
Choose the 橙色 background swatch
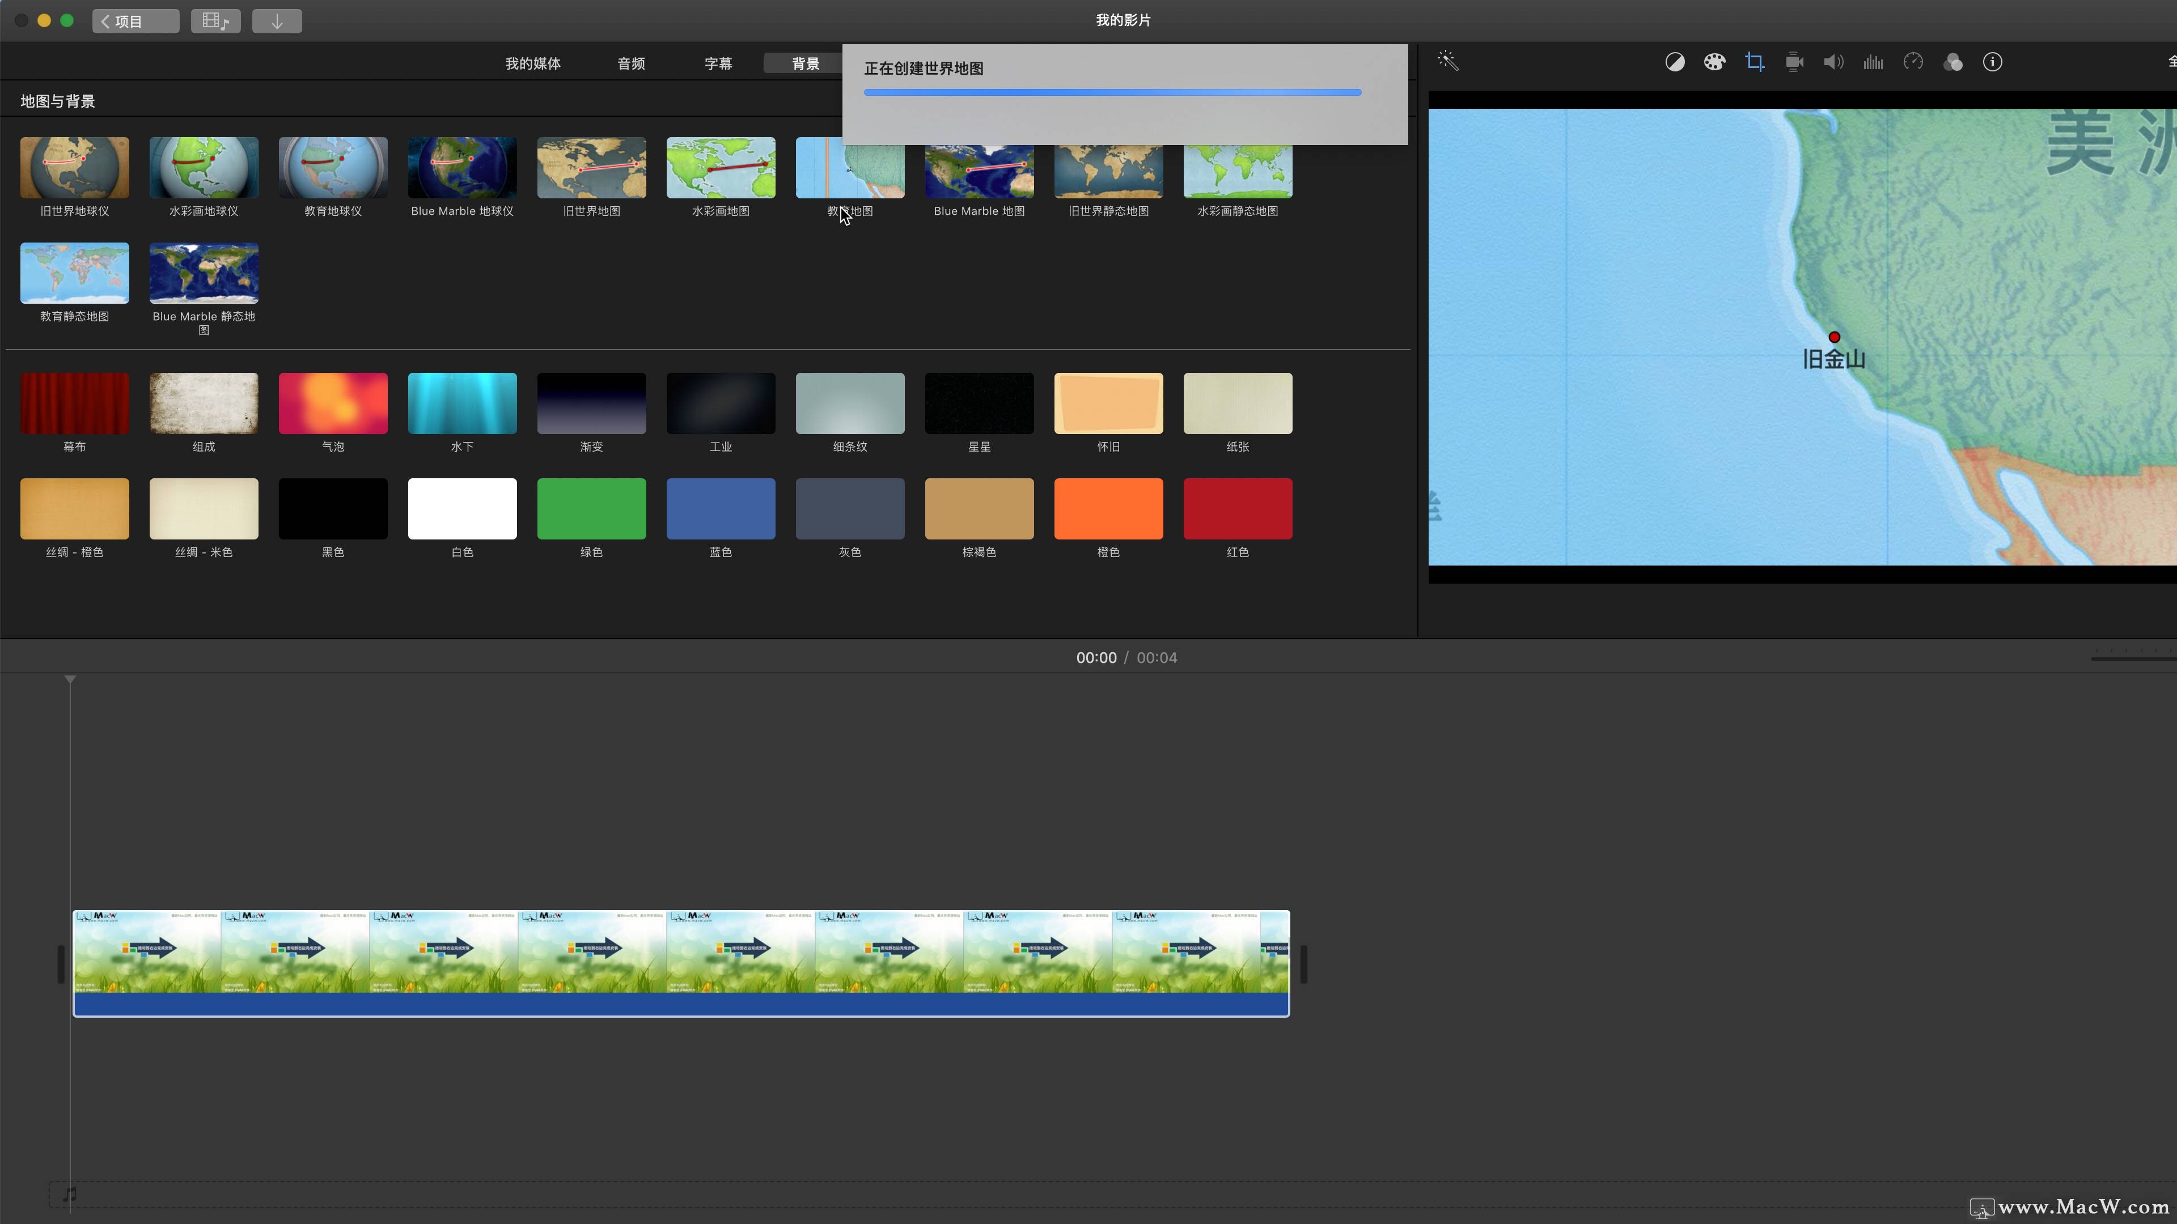1108,508
